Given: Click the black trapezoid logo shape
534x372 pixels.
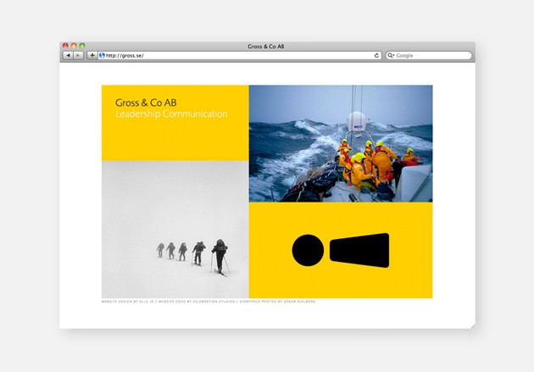Looking at the screenshot, I should [x=359, y=250].
